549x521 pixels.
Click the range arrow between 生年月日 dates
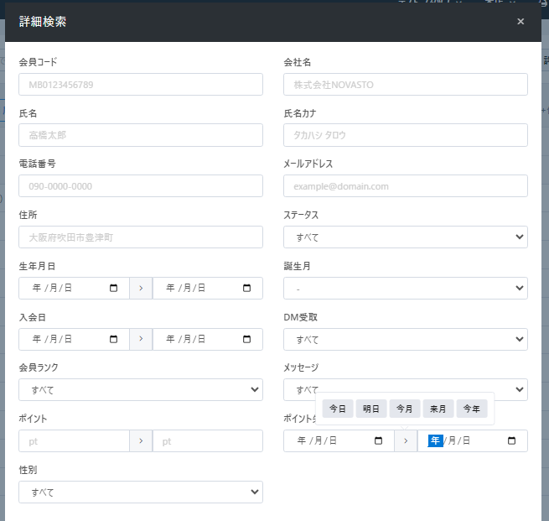pyautogui.click(x=141, y=288)
